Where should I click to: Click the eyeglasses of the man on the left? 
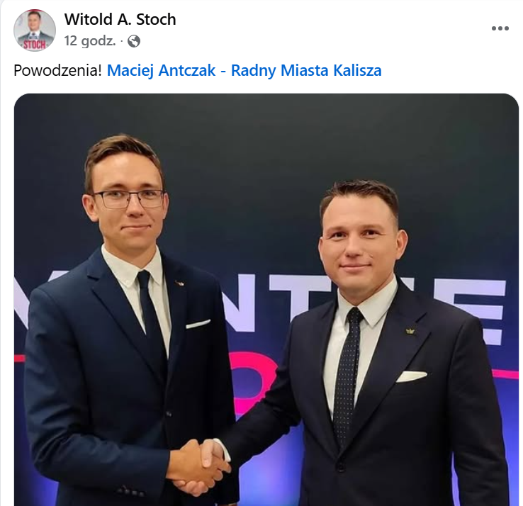click(128, 199)
